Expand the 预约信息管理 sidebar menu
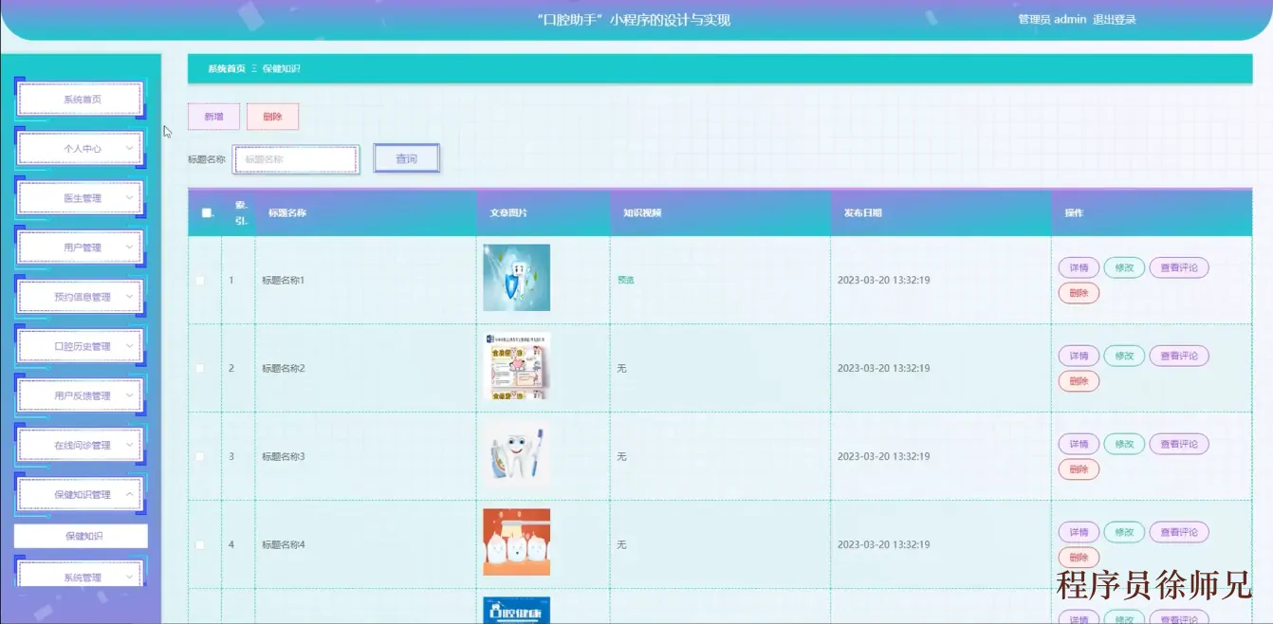 82,297
